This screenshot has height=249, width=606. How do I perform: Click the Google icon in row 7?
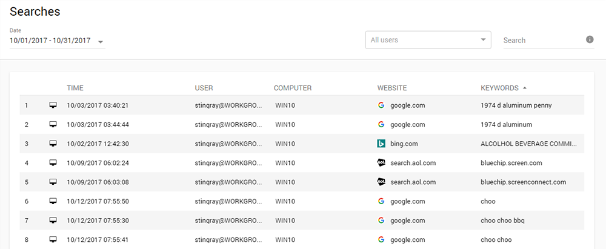point(381,221)
